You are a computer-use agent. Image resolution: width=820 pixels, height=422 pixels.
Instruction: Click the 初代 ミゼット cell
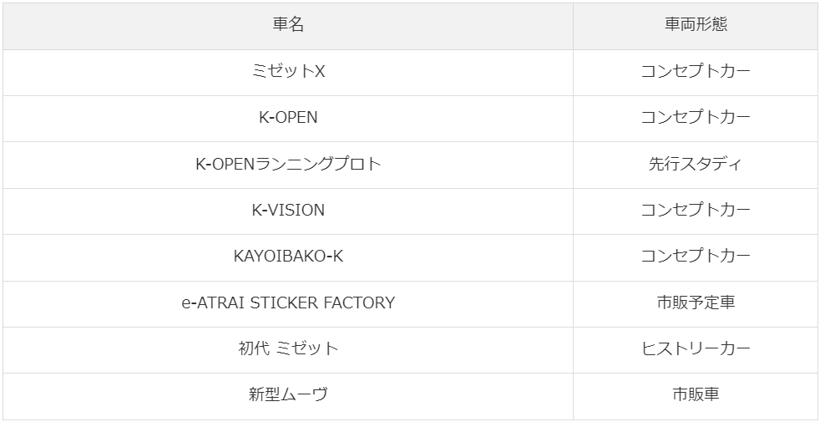tap(287, 350)
